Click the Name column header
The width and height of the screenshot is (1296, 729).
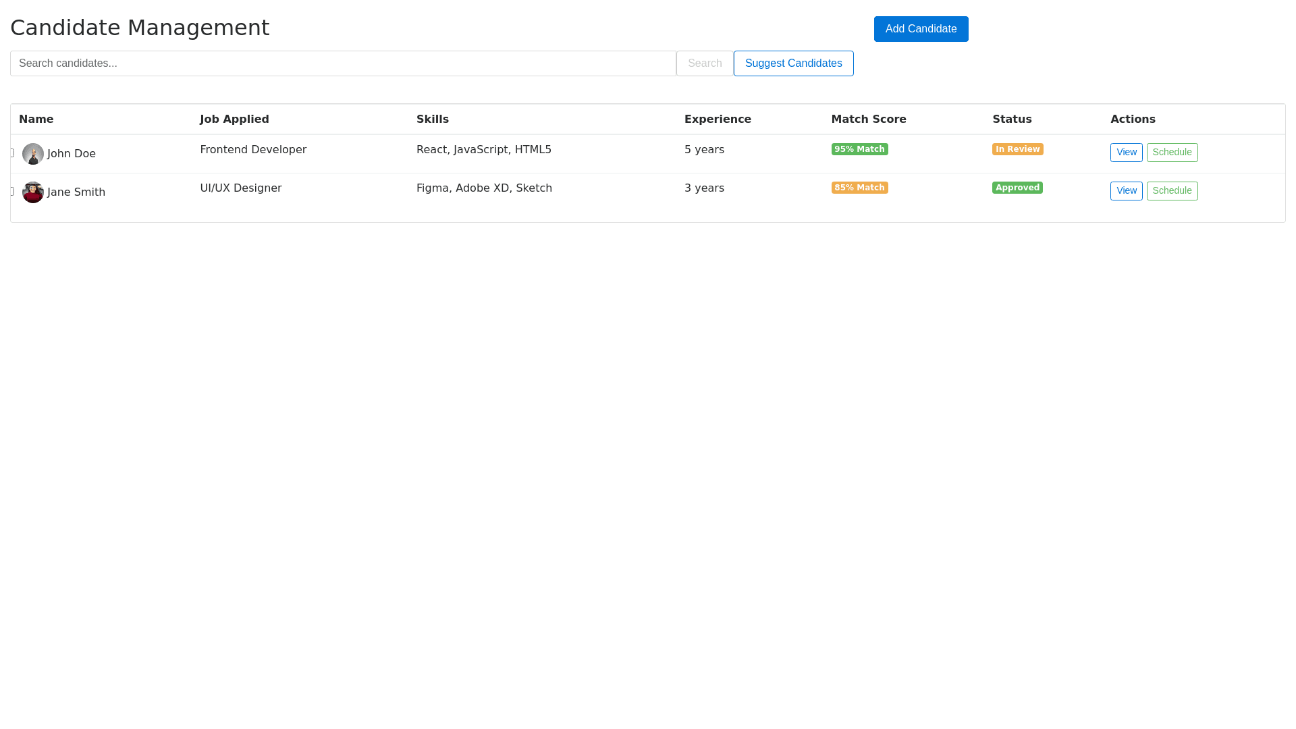click(x=36, y=119)
